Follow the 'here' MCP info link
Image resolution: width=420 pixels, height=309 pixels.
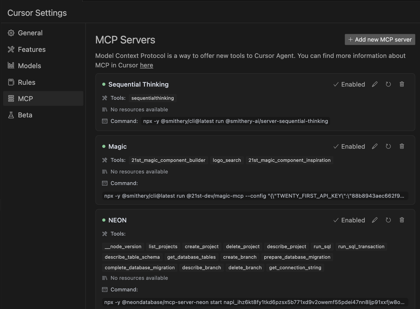(x=146, y=65)
